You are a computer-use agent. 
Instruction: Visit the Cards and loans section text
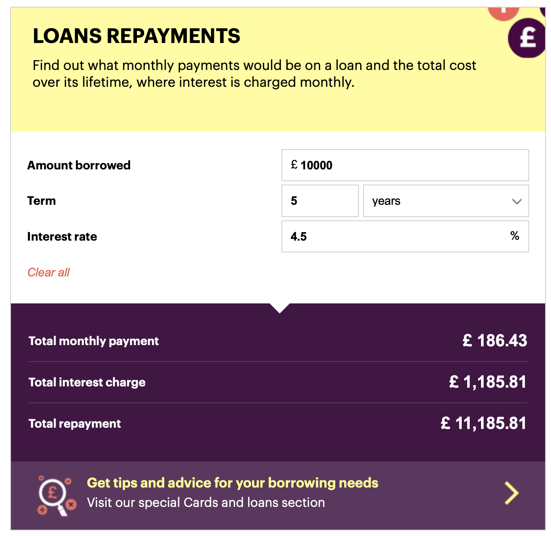(206, 503)
